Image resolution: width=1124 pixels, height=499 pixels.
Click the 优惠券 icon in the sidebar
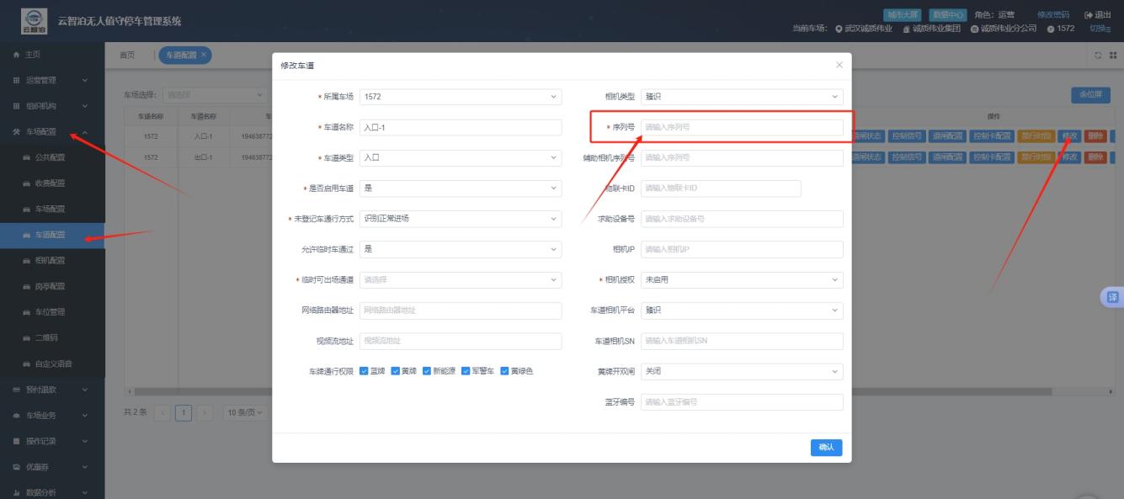18,467
